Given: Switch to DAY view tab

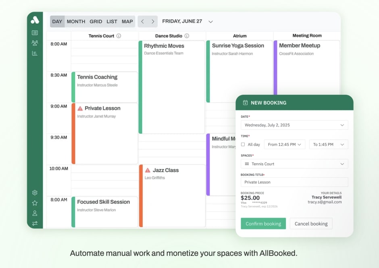Looking at the screenshot, I should click(x=57, y=21).
